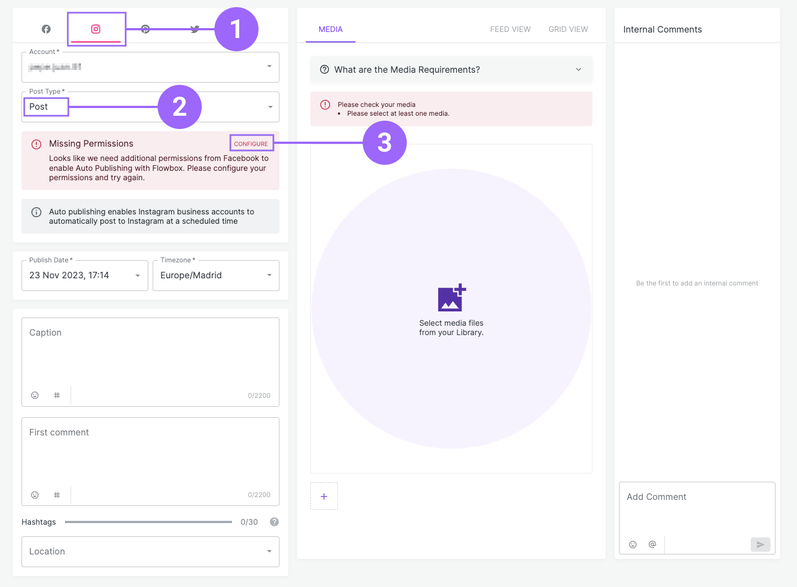Click the plus add media button
797x587 pixels.
click(x=324, y=497)
